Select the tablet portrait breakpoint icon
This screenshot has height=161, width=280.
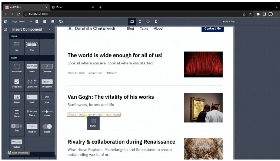click(x=140, y=21)
